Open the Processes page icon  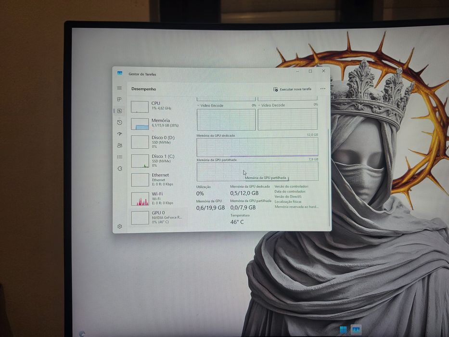pos(119,99)
